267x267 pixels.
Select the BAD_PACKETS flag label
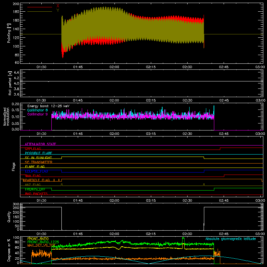coord(36,194)
